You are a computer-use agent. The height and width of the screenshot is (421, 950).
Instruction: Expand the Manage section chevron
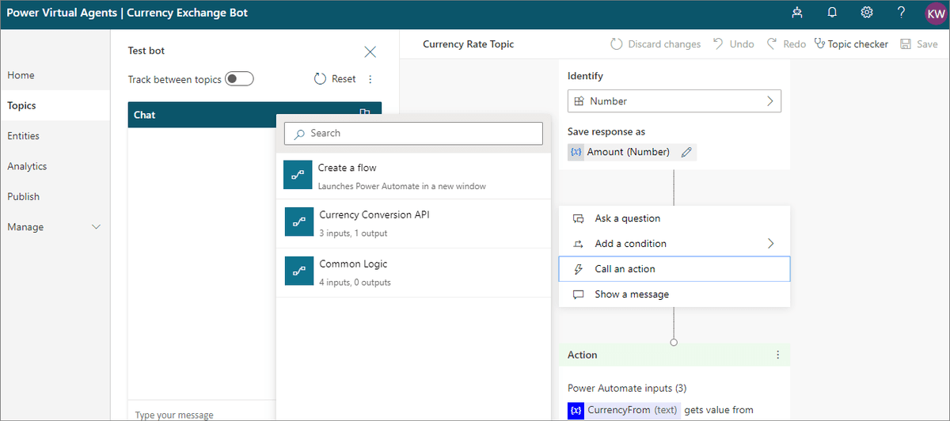tap(97, 227)
